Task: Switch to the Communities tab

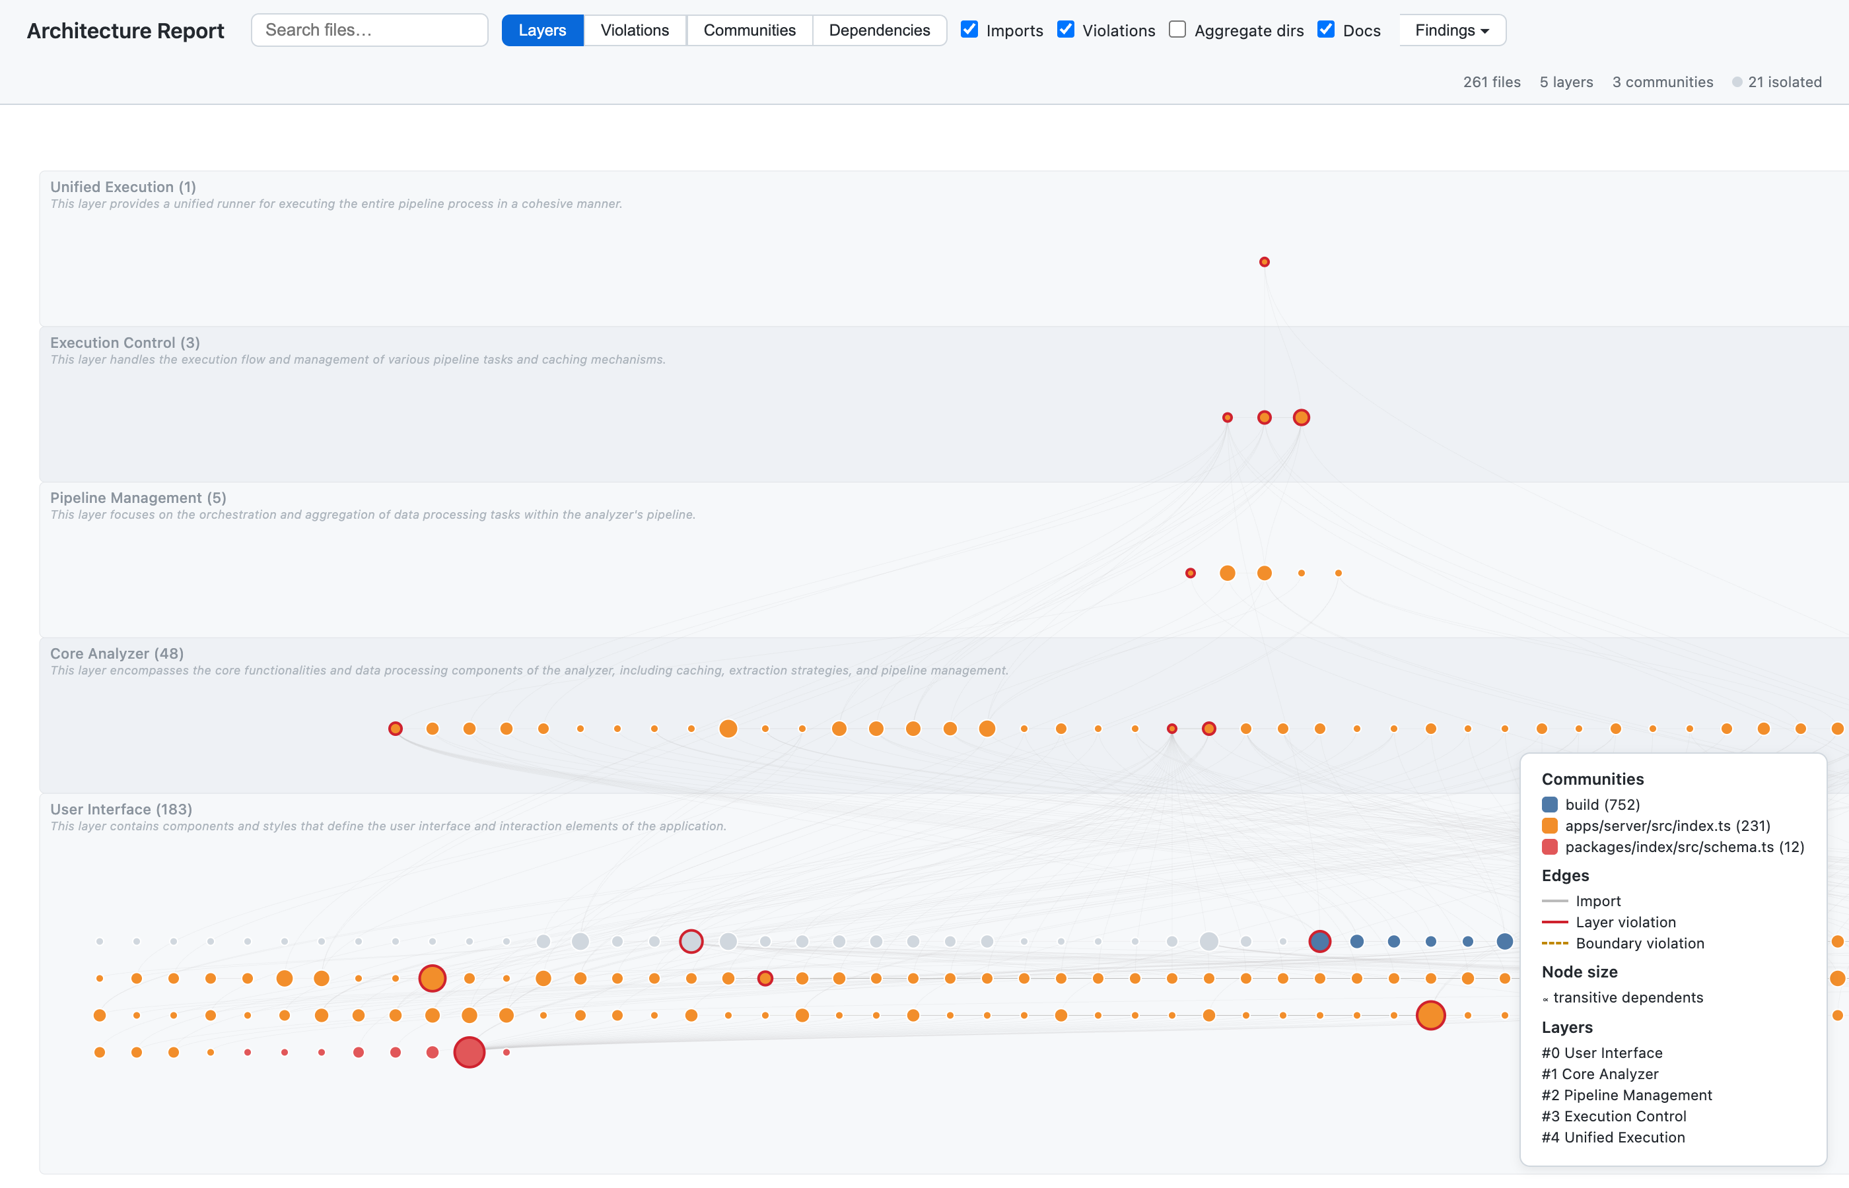Action: click(x=749, y=30)
